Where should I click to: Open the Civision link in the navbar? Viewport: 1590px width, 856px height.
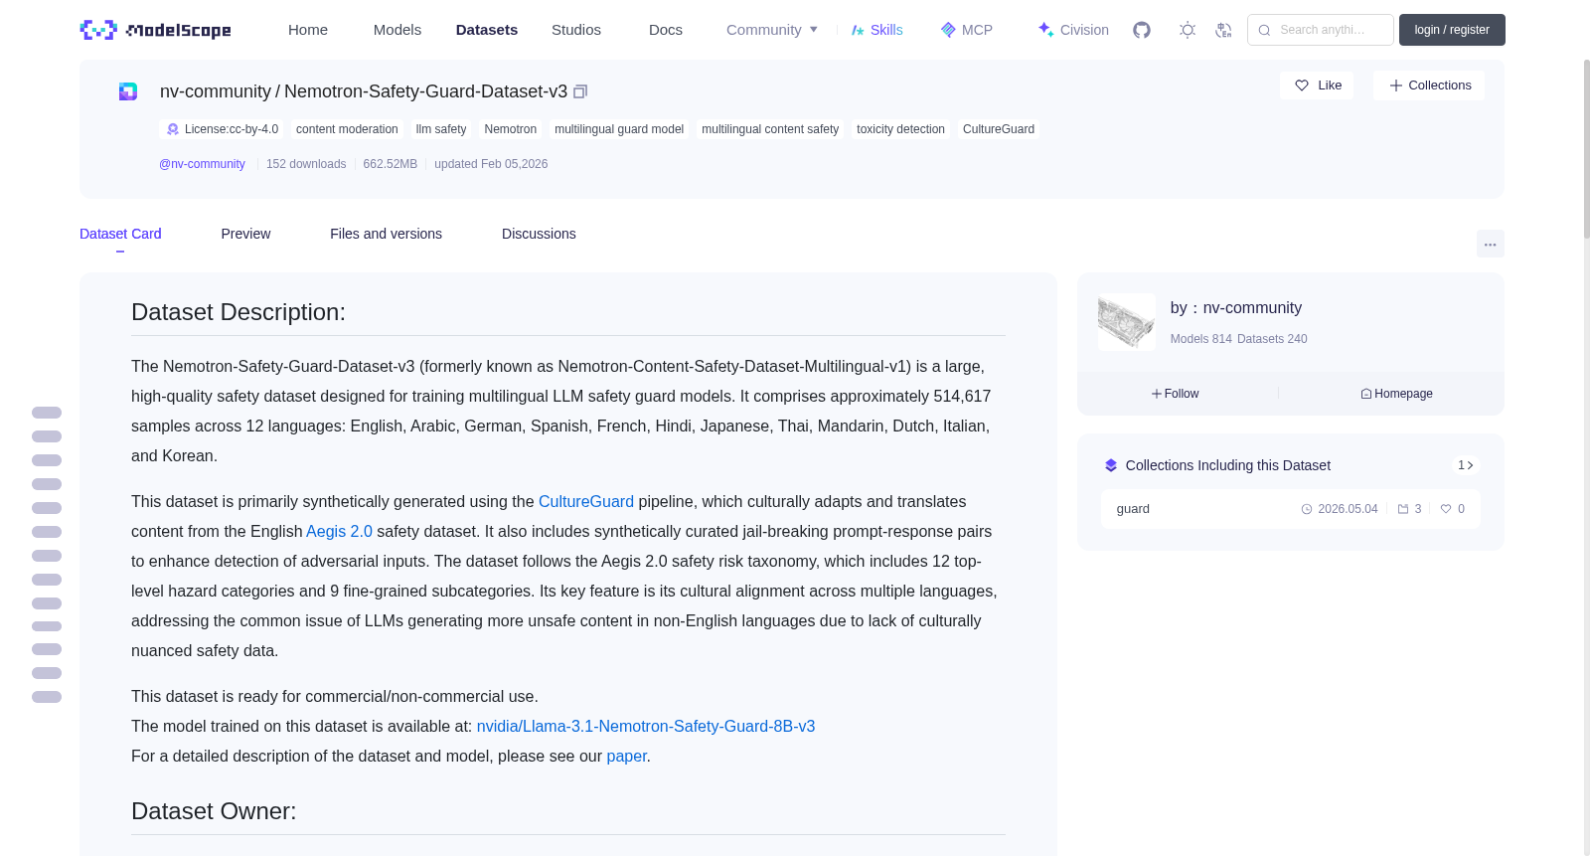click(1073, 30)
